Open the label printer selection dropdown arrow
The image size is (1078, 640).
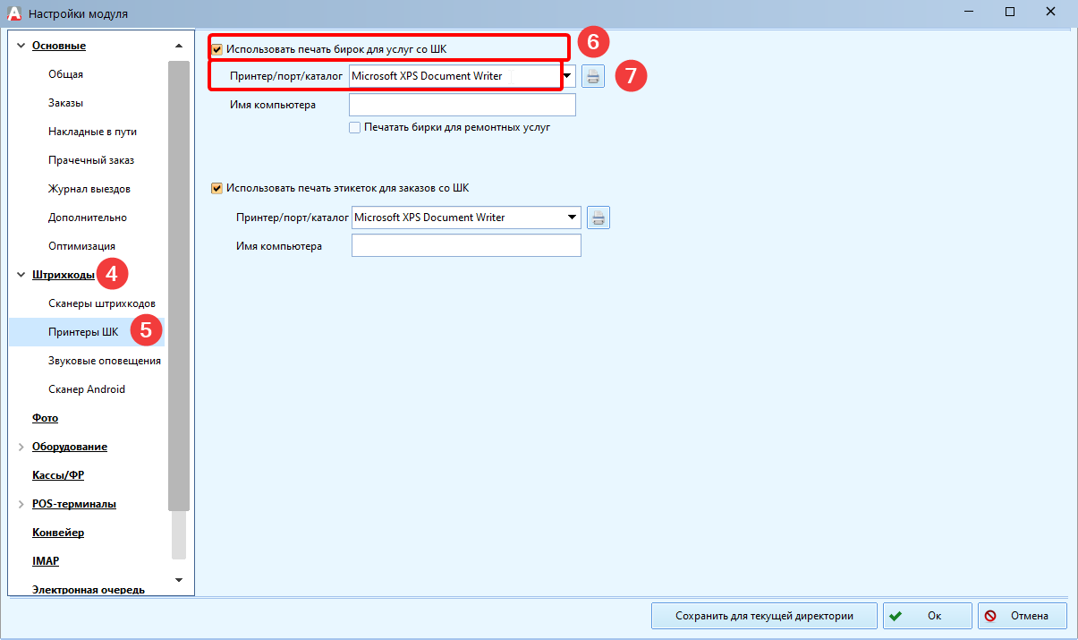572,218
